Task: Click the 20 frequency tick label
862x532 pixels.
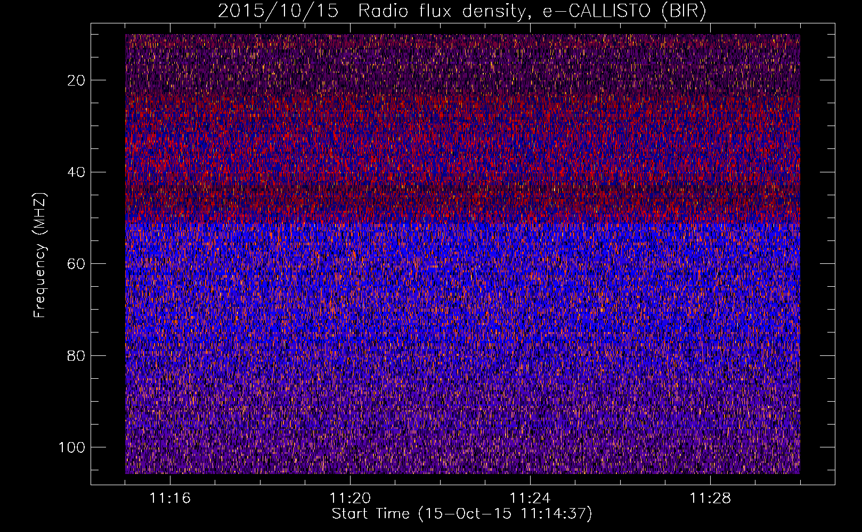Action: [77, 80]
